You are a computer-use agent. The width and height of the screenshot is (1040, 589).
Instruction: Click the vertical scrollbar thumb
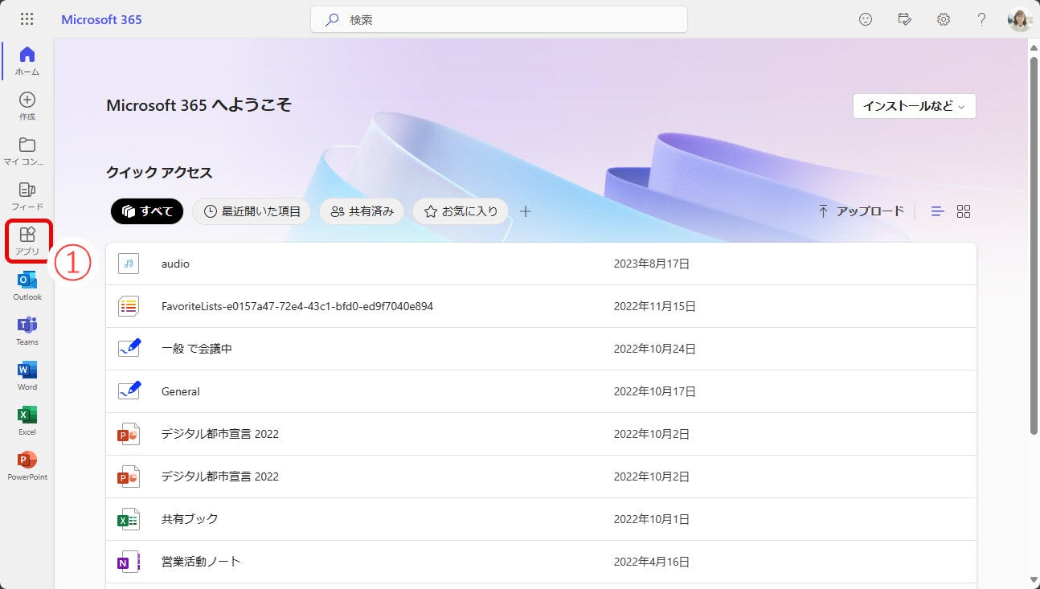[1033, 245]
